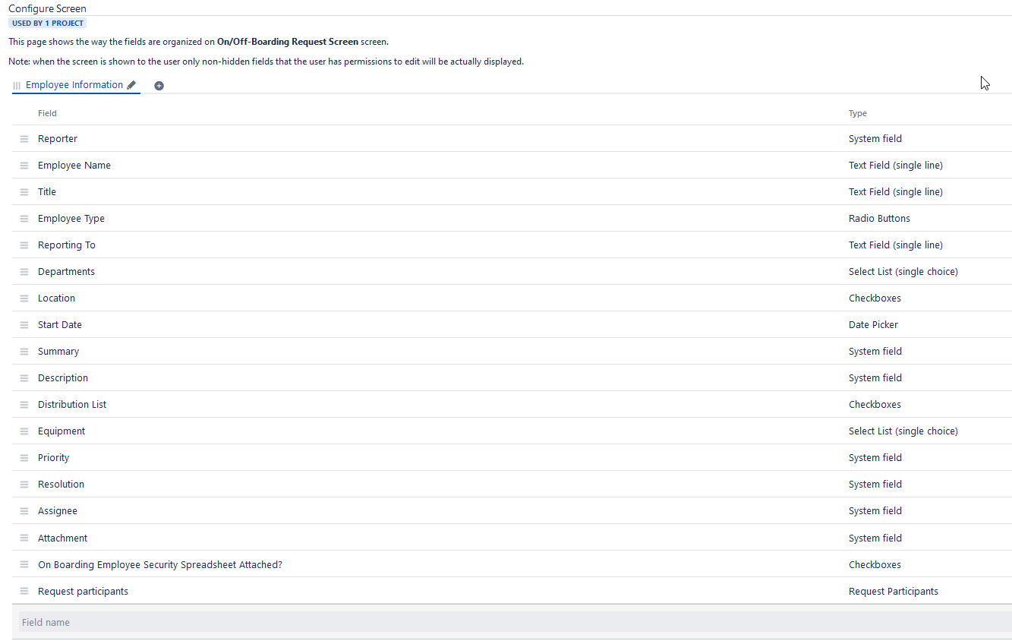
Task: Select the Equipment row drag handle
Action: pyautogui.click(x=24, y=431)
